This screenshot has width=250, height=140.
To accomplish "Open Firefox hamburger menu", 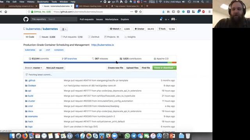I will pyautogui.click(x=209, y=12).
